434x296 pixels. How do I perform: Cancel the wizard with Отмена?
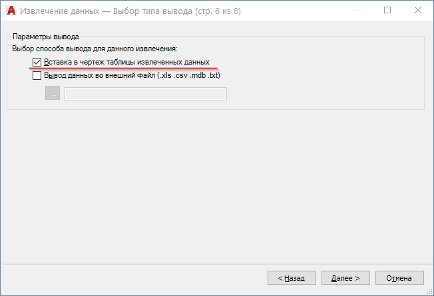[399, 278]
